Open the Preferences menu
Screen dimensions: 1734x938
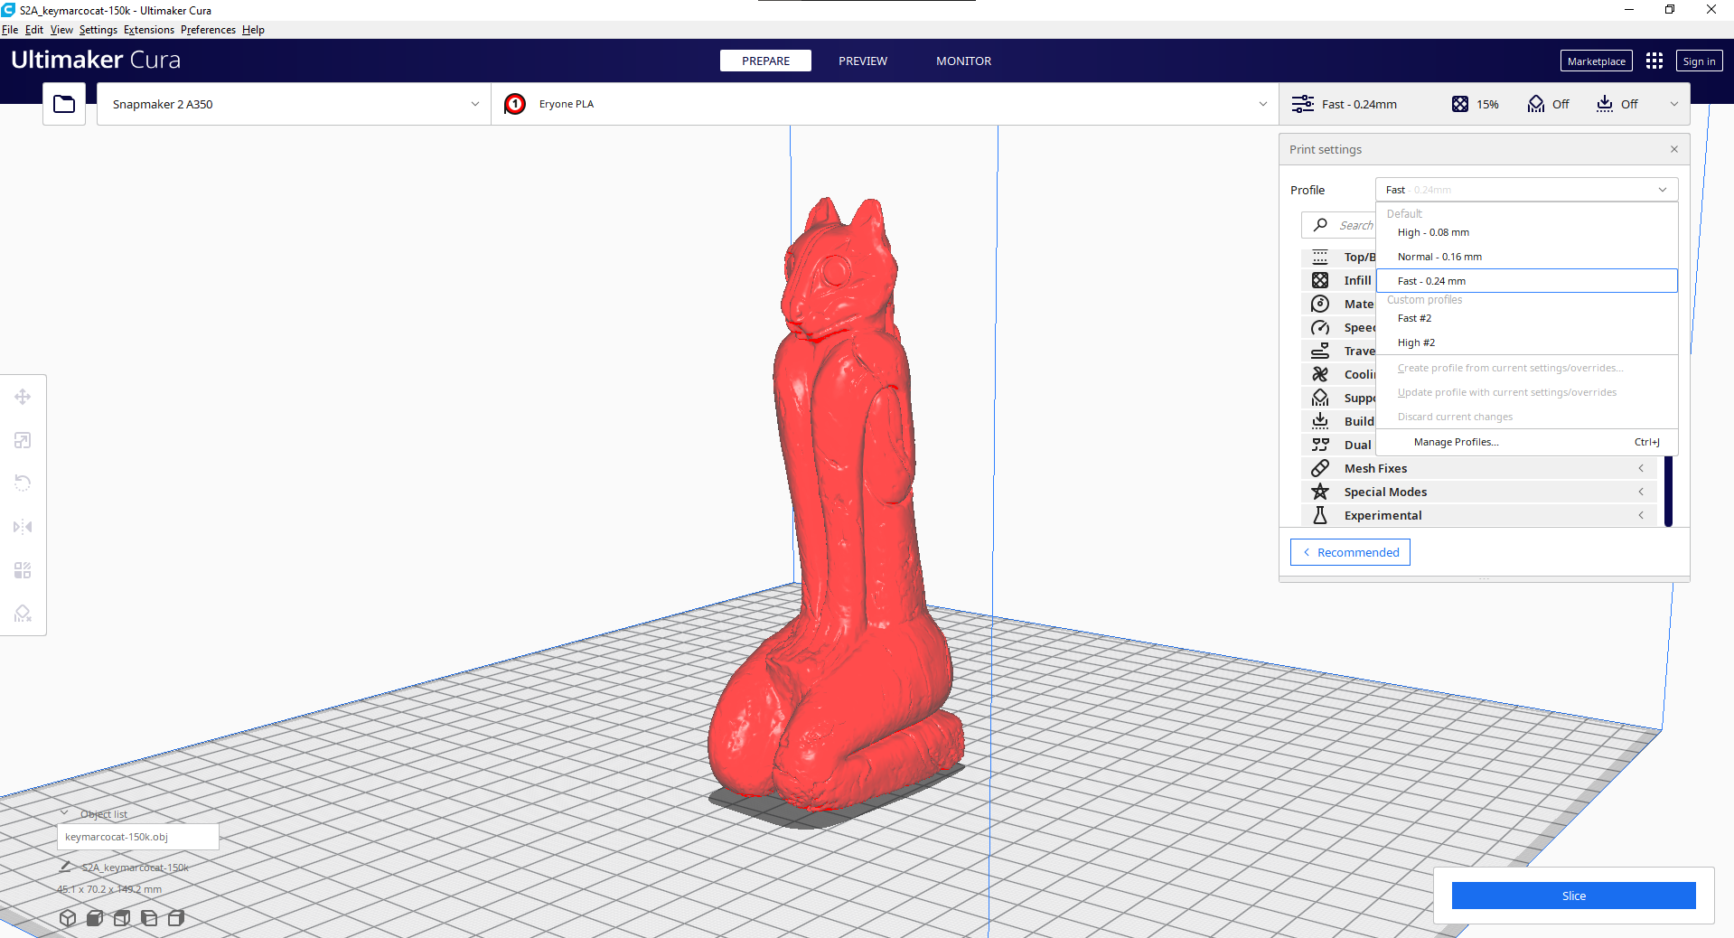pyautogui.click(x=208, y=30)
